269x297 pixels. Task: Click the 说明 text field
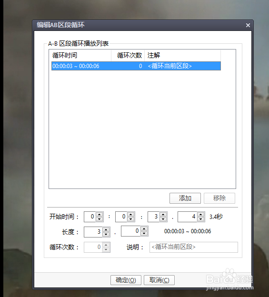(194, 247)
